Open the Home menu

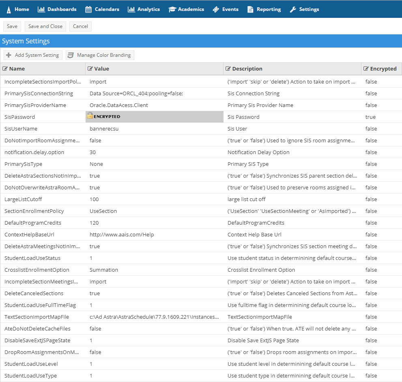[x=18, y=9]
